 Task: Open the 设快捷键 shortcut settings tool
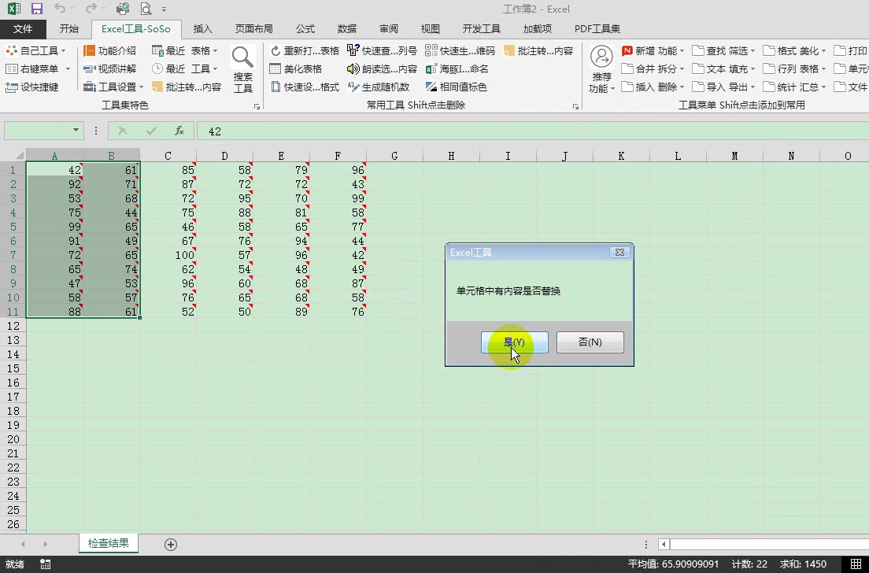(x=37, y=87)
